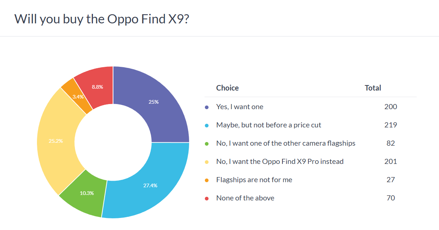The width and height of the screenshot is (439, 230).
Task: Click green dot beside 'other camera flagships'
Action: click(207, 144)
